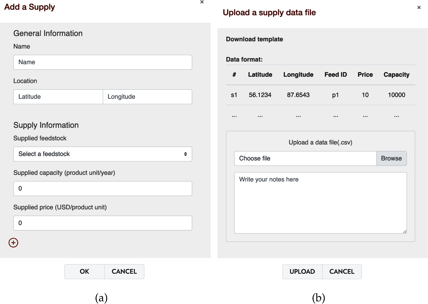The width and height of the screenshot is (428, 304).
Task: Cancel the Add a Supply dialog
Action: 124,272
